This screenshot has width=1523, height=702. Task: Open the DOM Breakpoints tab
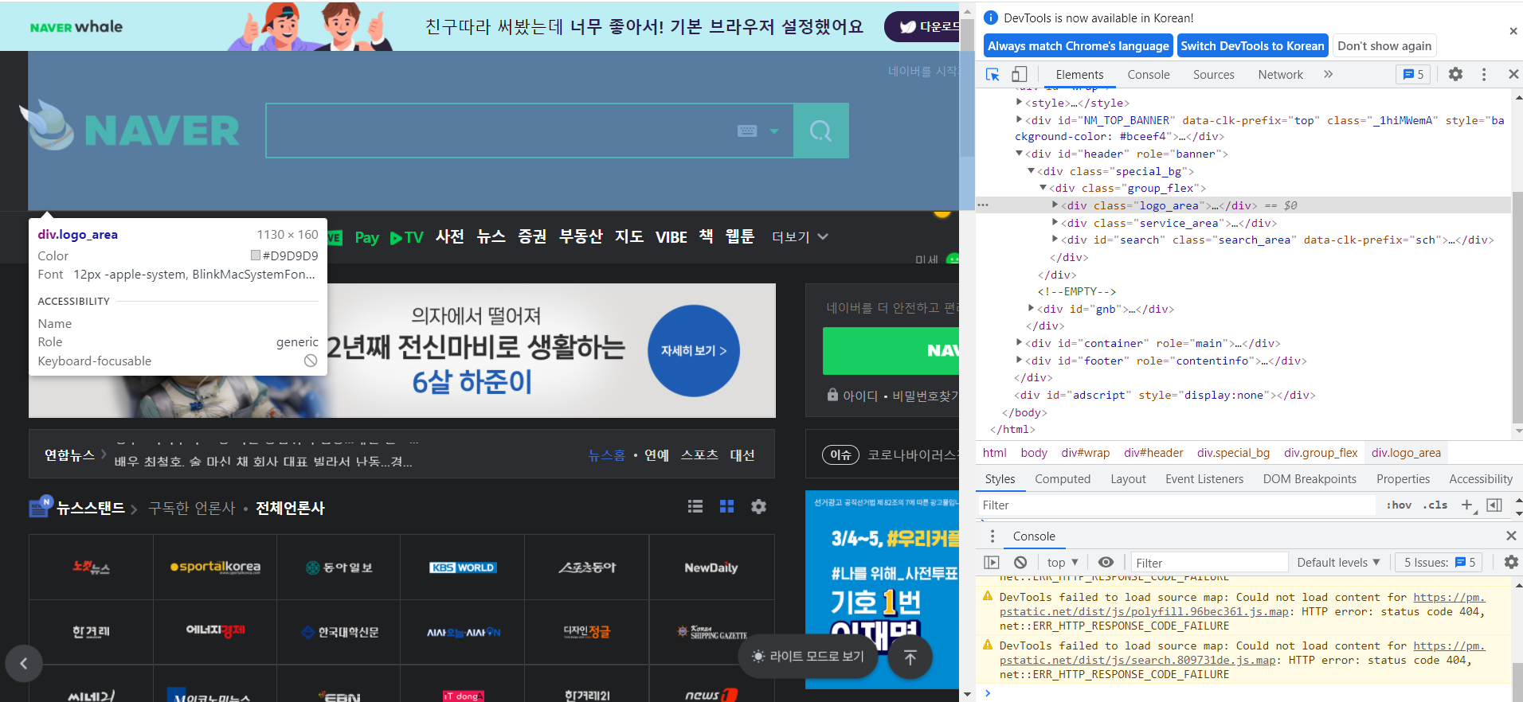(x=1310, y=479)
